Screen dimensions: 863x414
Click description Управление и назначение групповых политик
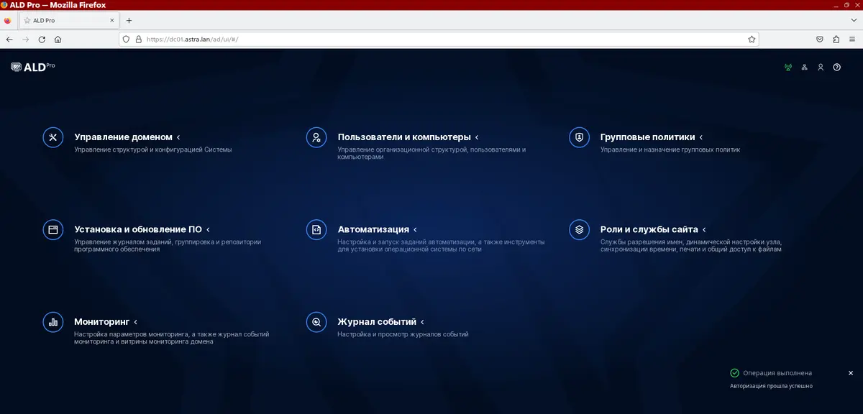coord(670,149)
